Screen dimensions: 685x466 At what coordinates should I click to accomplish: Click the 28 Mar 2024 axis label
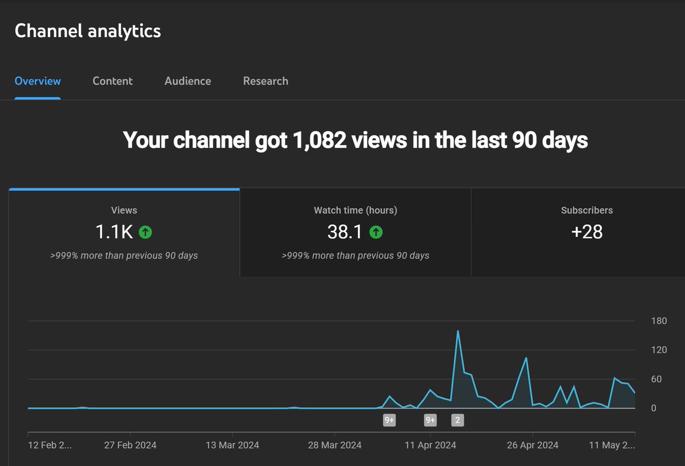(x=335, y=445)
